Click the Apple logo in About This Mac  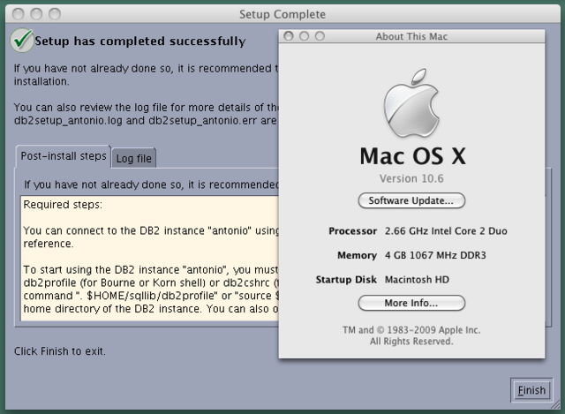[x=411, y=102]
